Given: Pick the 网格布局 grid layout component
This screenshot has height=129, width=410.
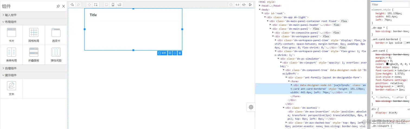Looking at the screenshot, I should [x=34, y=35].
